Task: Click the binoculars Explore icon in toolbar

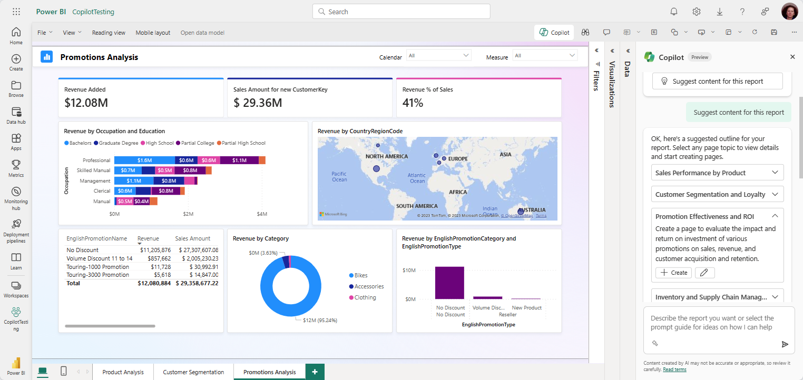Action: coord(585,32)
